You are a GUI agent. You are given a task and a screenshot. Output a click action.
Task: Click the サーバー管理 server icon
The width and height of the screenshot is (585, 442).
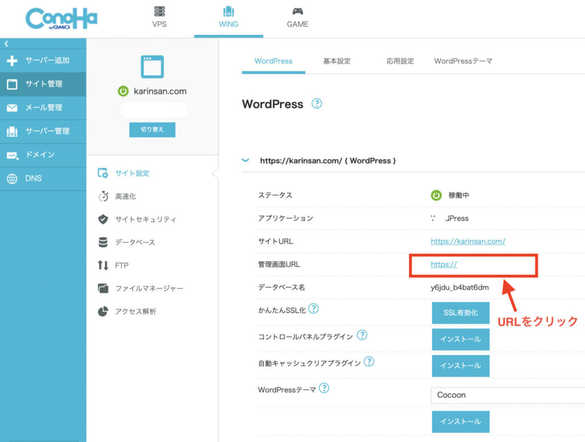pos(12,131)
